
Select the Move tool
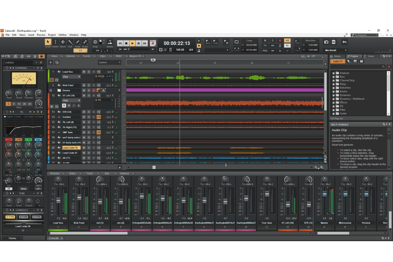[x=63, y=42]
